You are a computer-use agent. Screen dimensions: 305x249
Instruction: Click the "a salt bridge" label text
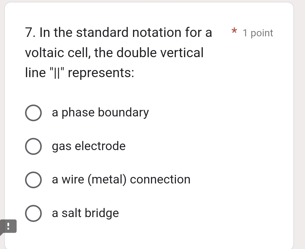point(85,213)
